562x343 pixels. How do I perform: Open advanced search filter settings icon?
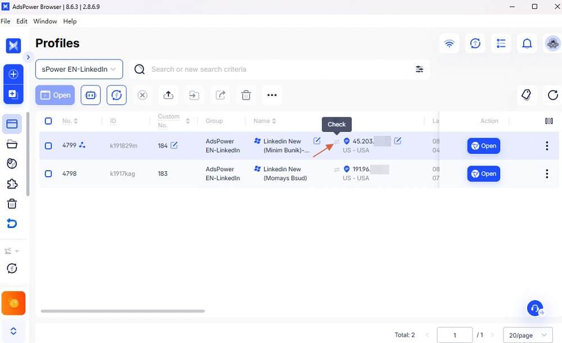click(419, 69)
